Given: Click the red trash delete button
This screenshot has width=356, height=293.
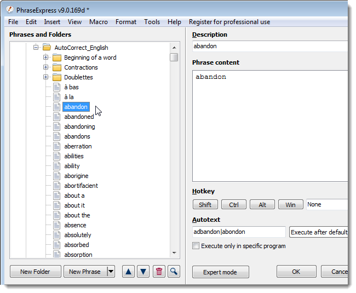Looking at the screenshot, I should pos(159,272).
